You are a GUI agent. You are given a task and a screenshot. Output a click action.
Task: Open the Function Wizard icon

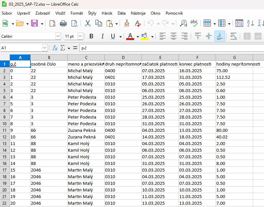point(55,48)
